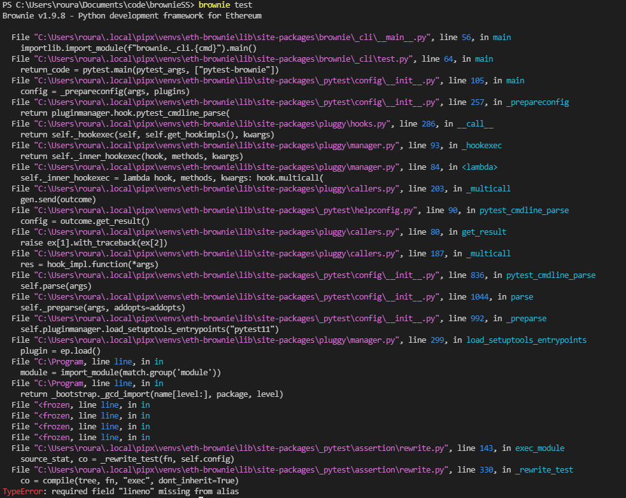
Task: Click the 'co = compile(tree, fn' line
Action: tap(129, 480)
